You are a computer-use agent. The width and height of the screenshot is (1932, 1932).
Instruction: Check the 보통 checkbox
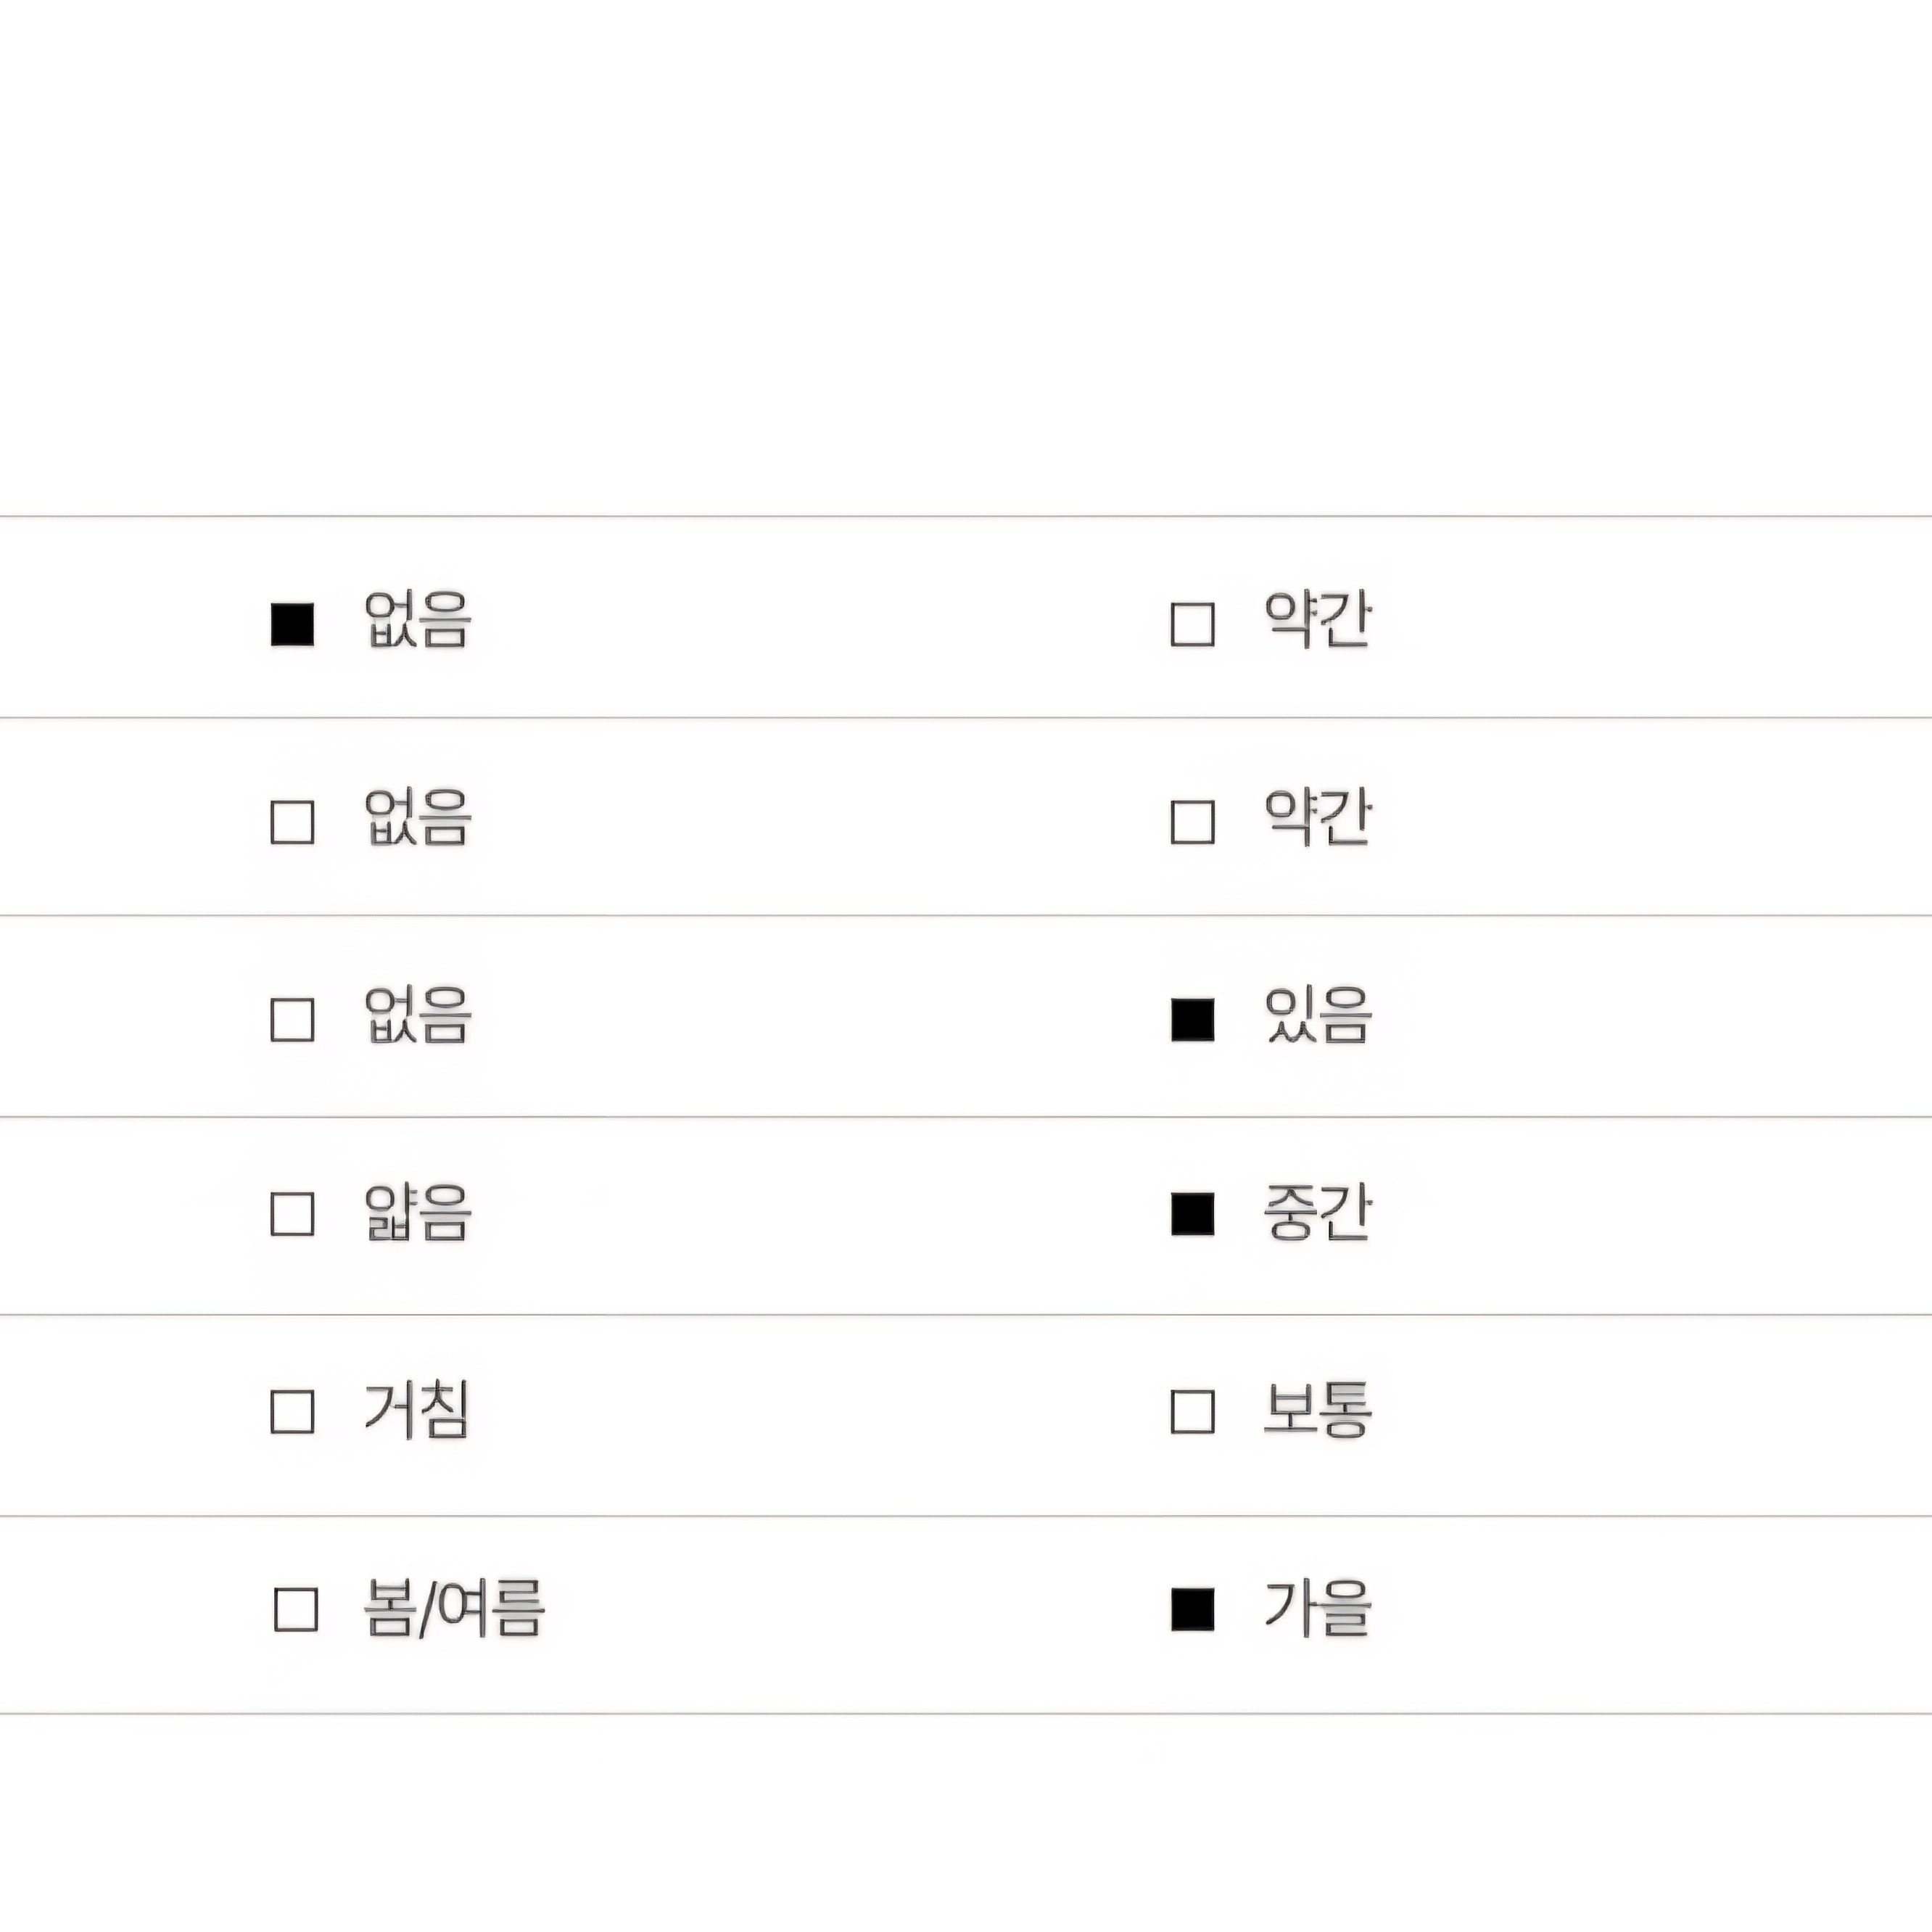click(1192, 1412)
